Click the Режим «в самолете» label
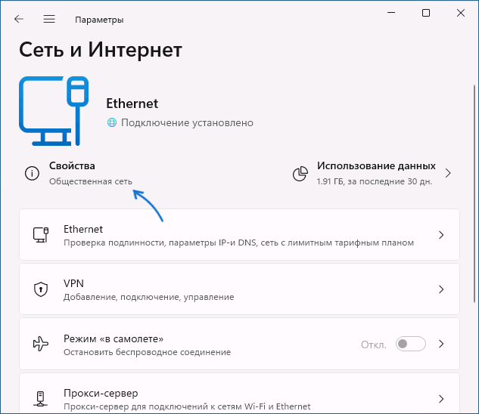 [114, 338]
